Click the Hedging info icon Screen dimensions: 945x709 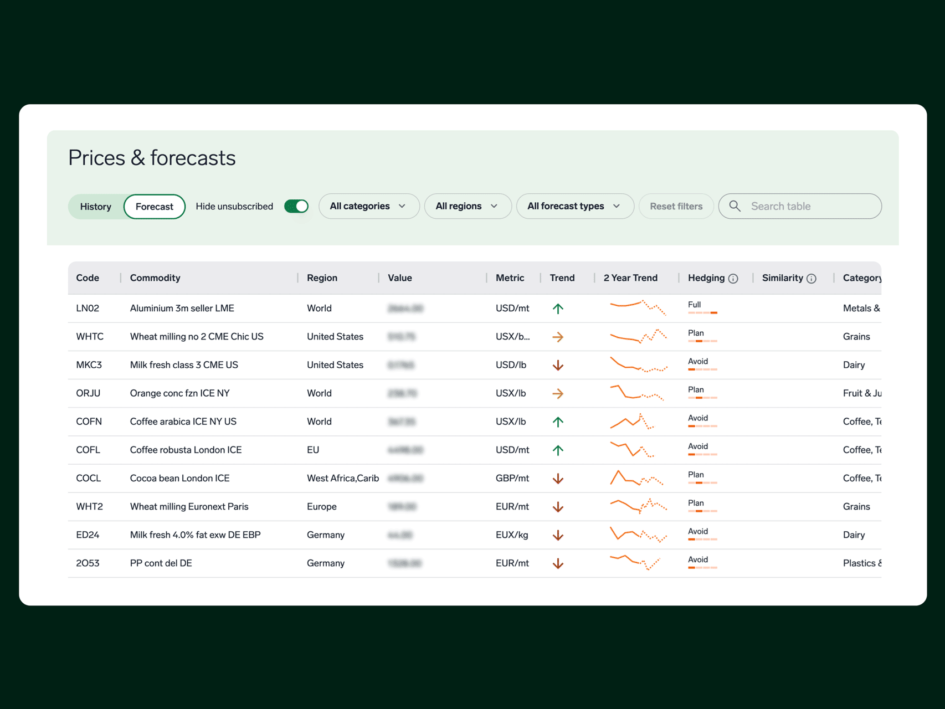point(733,279)
